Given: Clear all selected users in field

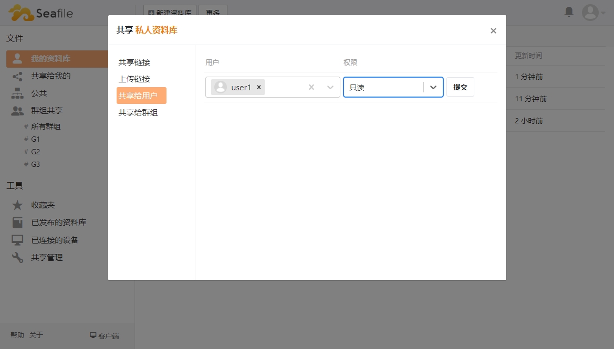Looking at the screenshot, I should click(x=311, y=88).
